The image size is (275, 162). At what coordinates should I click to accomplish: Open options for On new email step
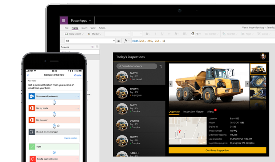77,96
